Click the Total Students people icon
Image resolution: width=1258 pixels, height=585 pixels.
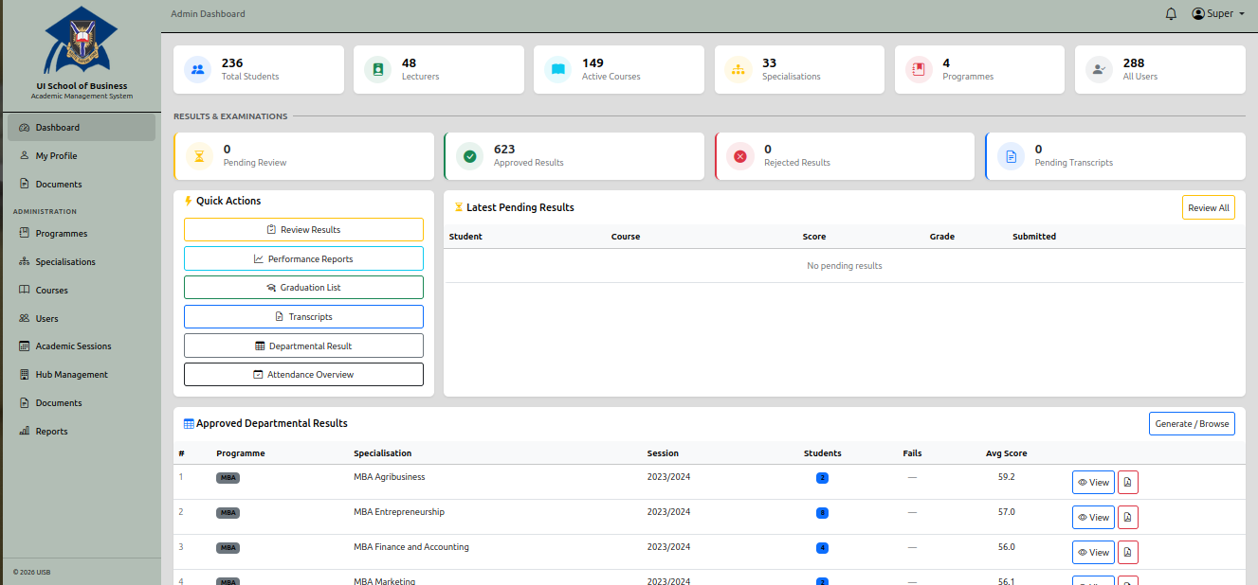(197, 69)
